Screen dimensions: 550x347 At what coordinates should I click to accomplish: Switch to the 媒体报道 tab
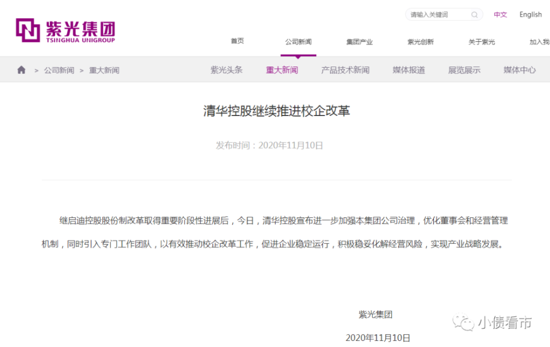[408, 70]
